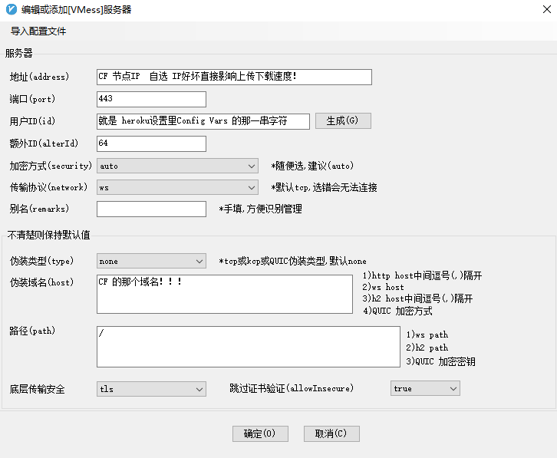Click the 额外ID(alterId) field showing 64
The width and height of the screenshot is (557, 458).
tap(151, 143)
